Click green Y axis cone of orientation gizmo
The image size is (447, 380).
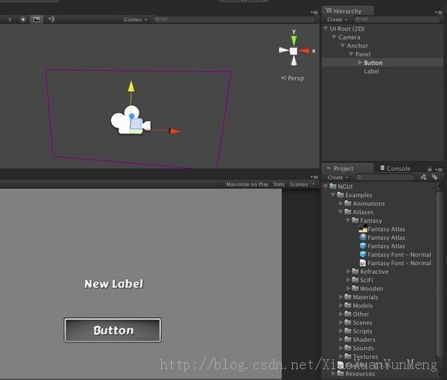(294, 40)
